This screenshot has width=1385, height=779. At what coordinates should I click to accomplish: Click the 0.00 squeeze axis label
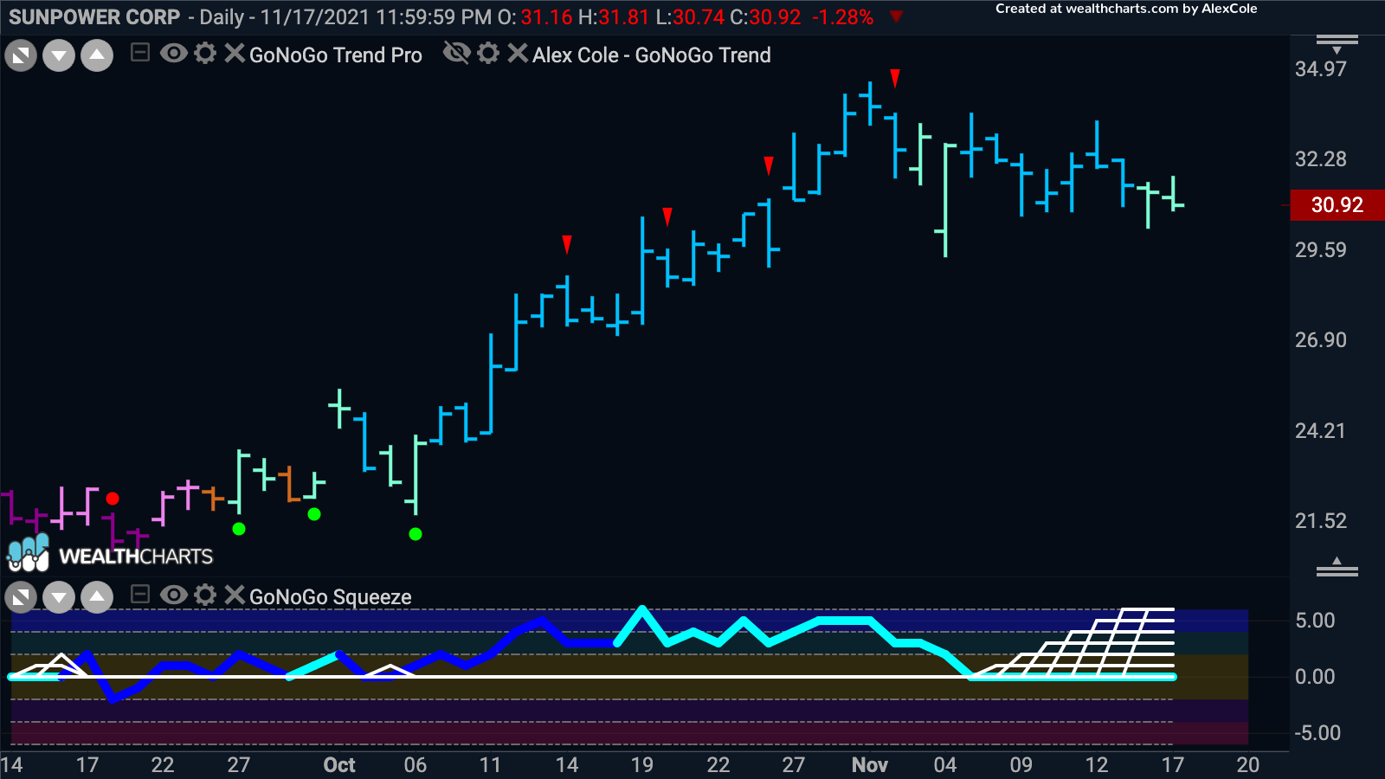(1315, 677)
